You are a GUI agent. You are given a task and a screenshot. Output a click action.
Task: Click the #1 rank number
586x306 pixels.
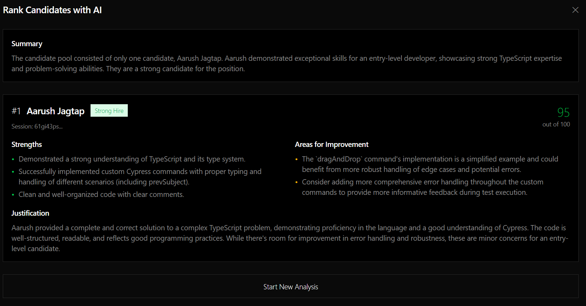(16, 111)
